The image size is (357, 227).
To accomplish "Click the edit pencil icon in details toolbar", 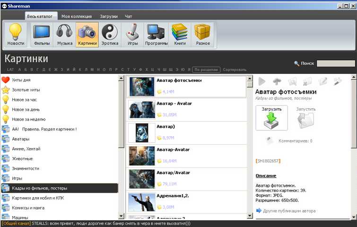I will coord(322,81).
